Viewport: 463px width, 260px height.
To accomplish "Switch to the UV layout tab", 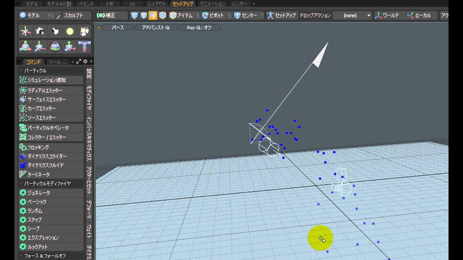I will 132,4.
